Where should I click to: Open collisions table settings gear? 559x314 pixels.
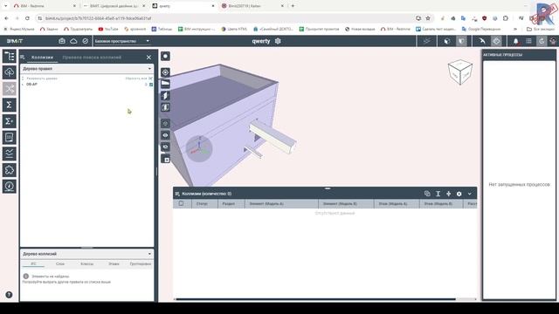point(459,194)
